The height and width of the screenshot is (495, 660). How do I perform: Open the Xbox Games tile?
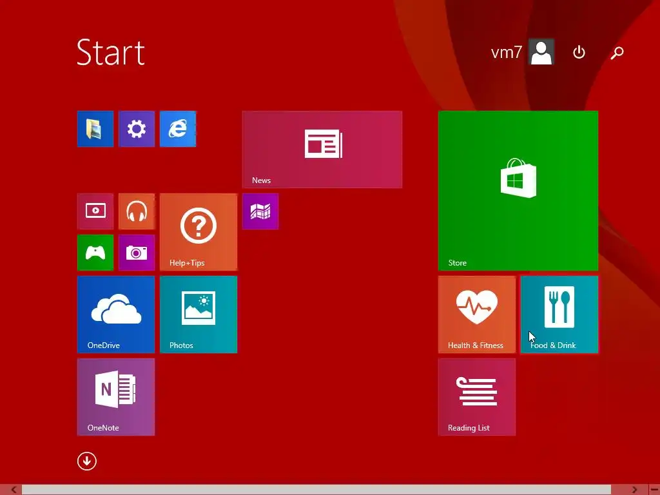point(95,253)
